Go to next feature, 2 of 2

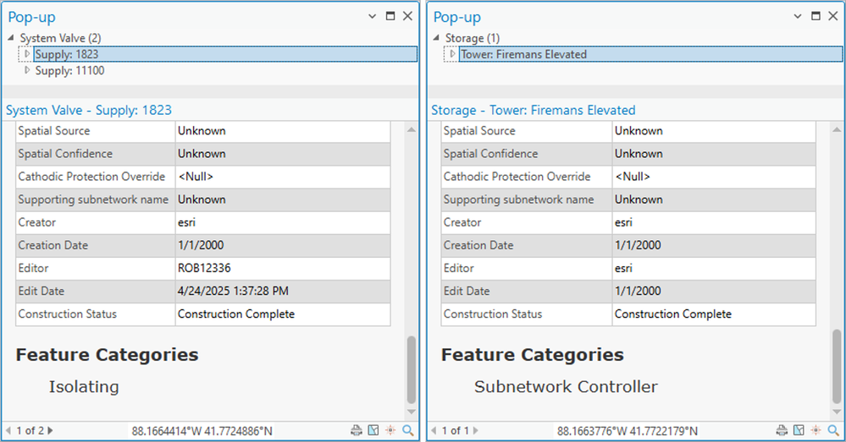coord(50,431)
